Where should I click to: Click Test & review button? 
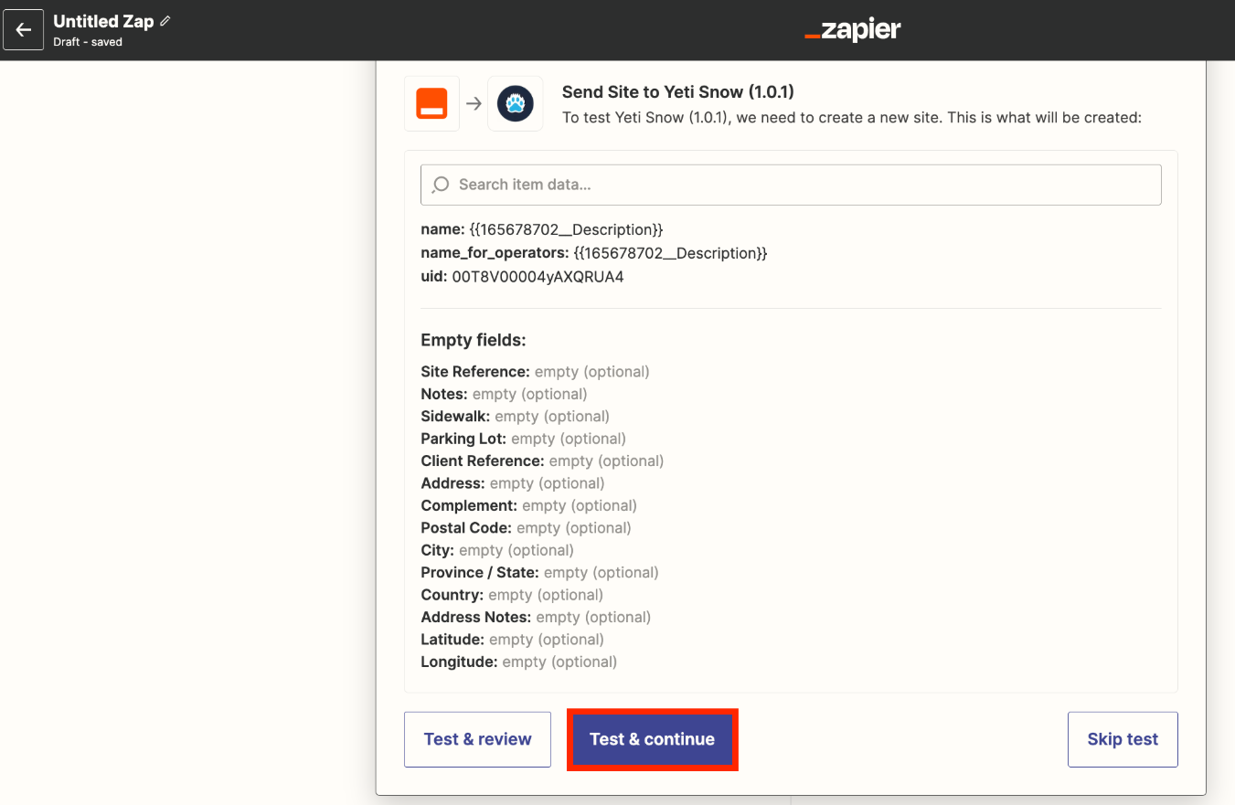[477, 739]
